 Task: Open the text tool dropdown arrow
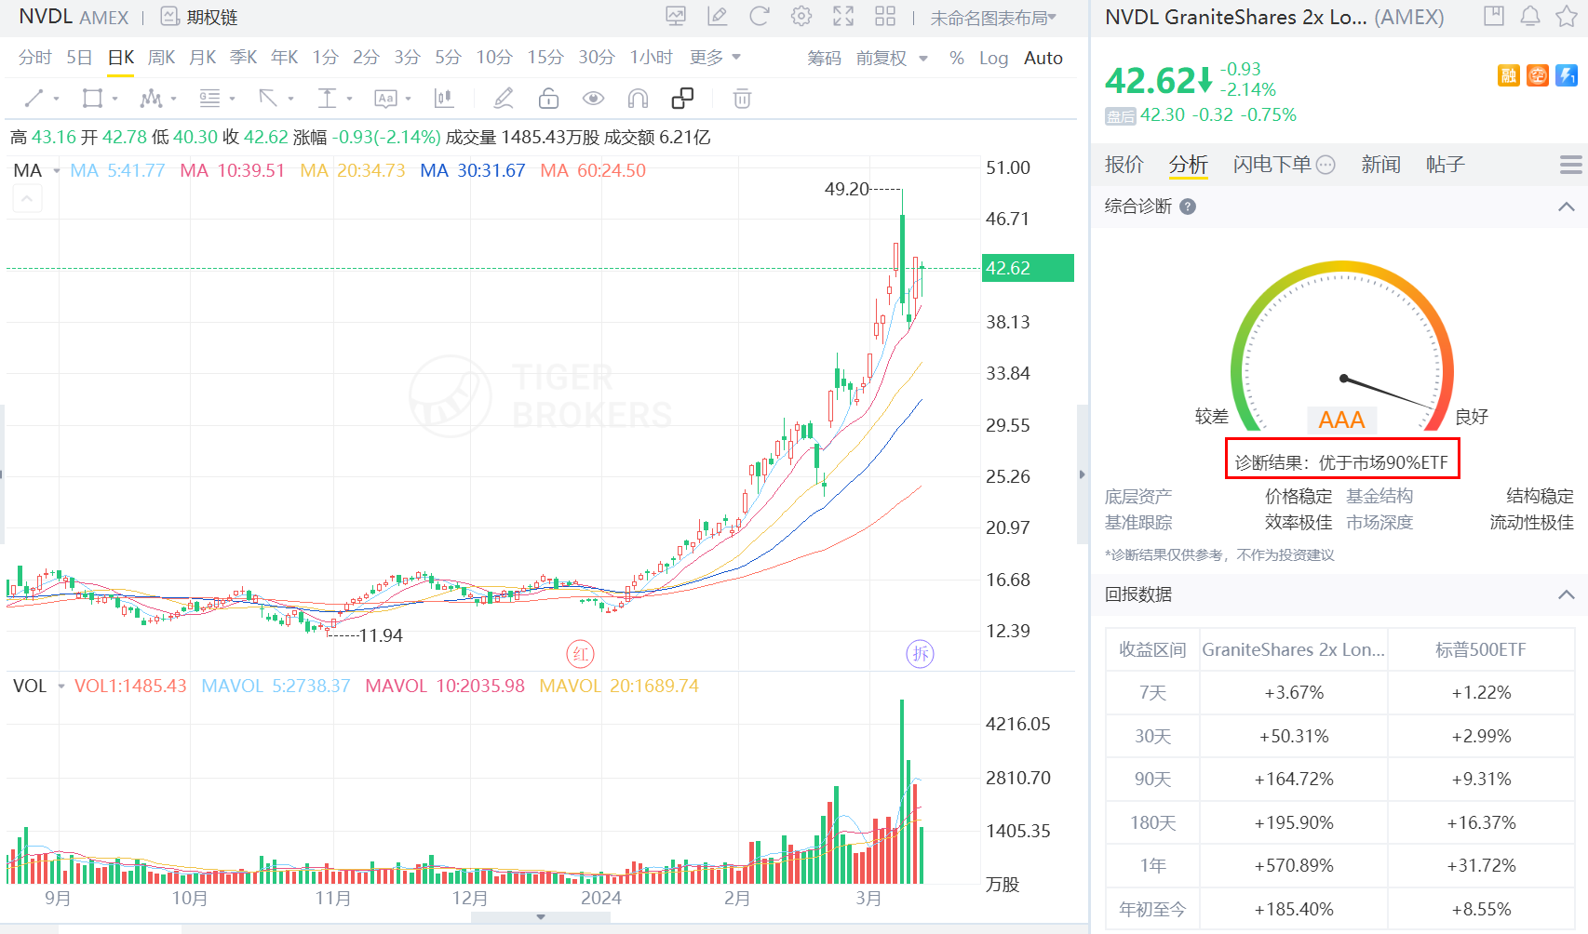pyautogui.click(x=408, y=99)
